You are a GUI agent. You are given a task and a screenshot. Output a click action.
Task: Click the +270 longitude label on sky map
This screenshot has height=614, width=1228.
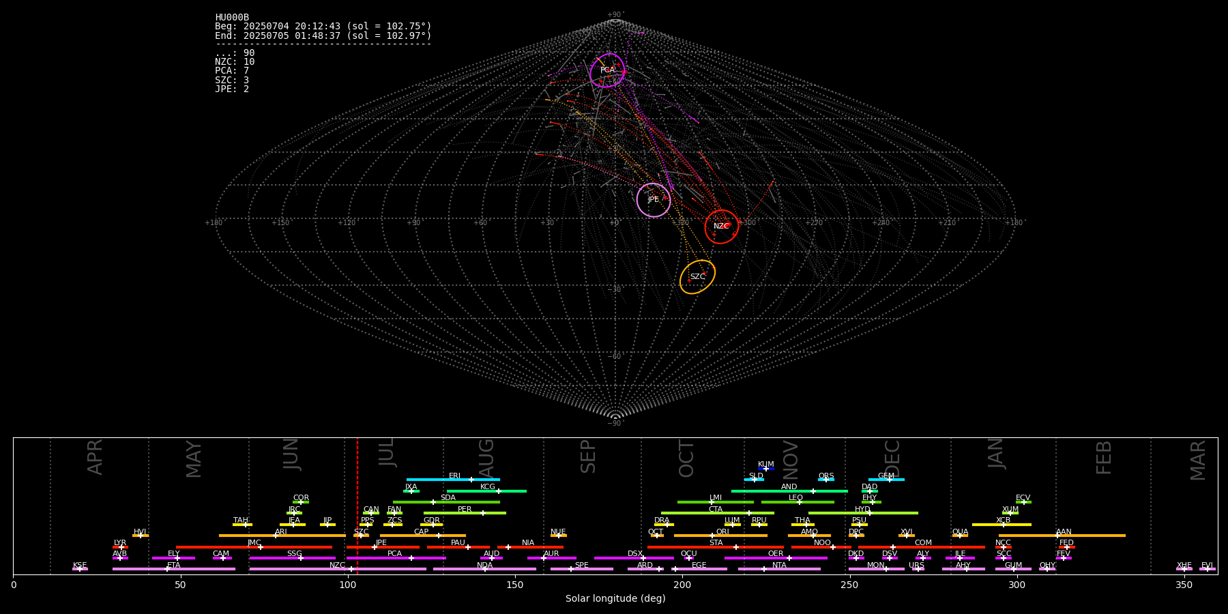pyautogui.click(x=813, y=223)
